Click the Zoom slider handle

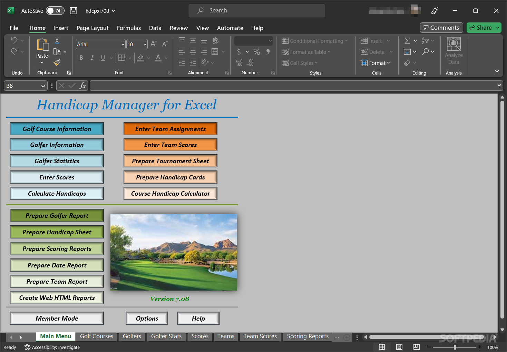pyautogui.click(x=455, y=347)
